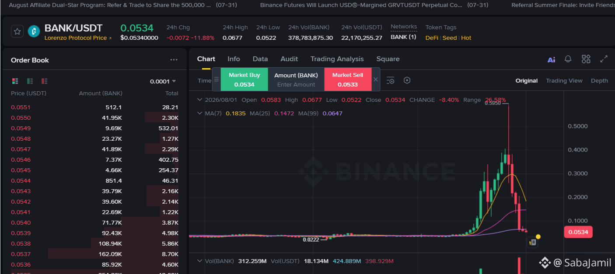Switch to Depth chart view
The width and height of the screenshot is (615, 274).
(599, 80)
